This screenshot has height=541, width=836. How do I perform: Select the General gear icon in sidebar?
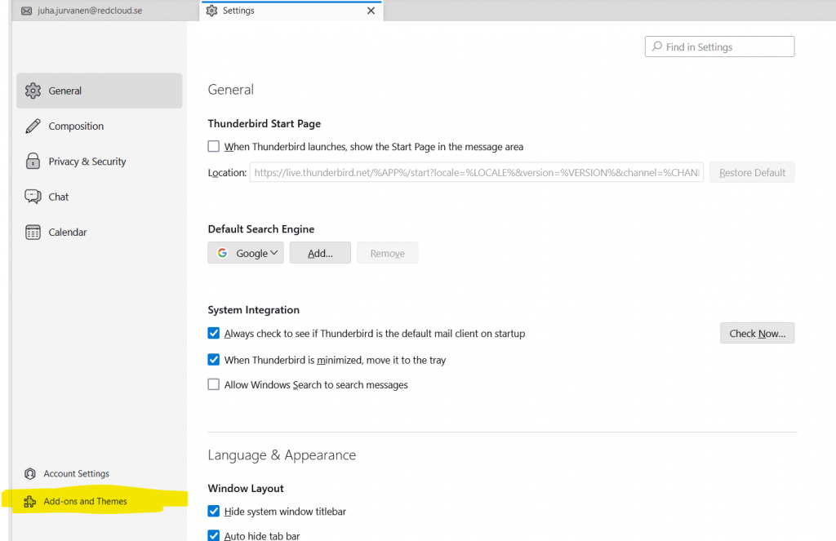[33, 91]
